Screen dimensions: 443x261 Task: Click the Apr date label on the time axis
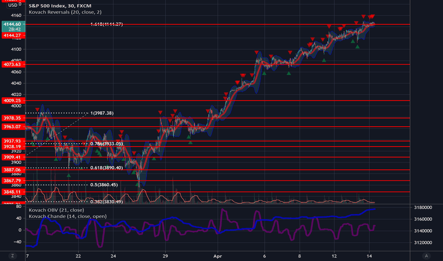[218, 256]
